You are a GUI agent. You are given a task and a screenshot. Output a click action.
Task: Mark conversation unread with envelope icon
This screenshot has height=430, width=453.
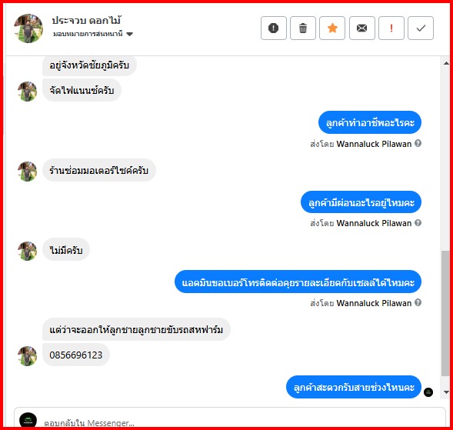point(361,28)
